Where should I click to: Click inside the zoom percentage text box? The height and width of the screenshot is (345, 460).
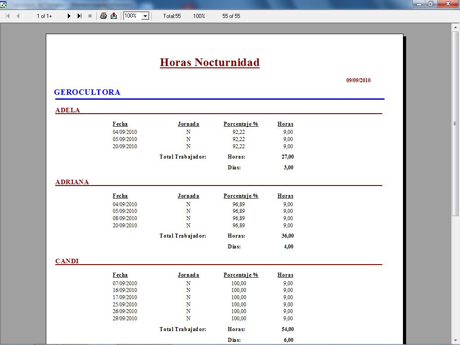(132, 16)
